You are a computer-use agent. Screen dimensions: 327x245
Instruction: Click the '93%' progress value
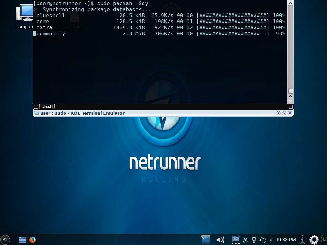(280, 33)
